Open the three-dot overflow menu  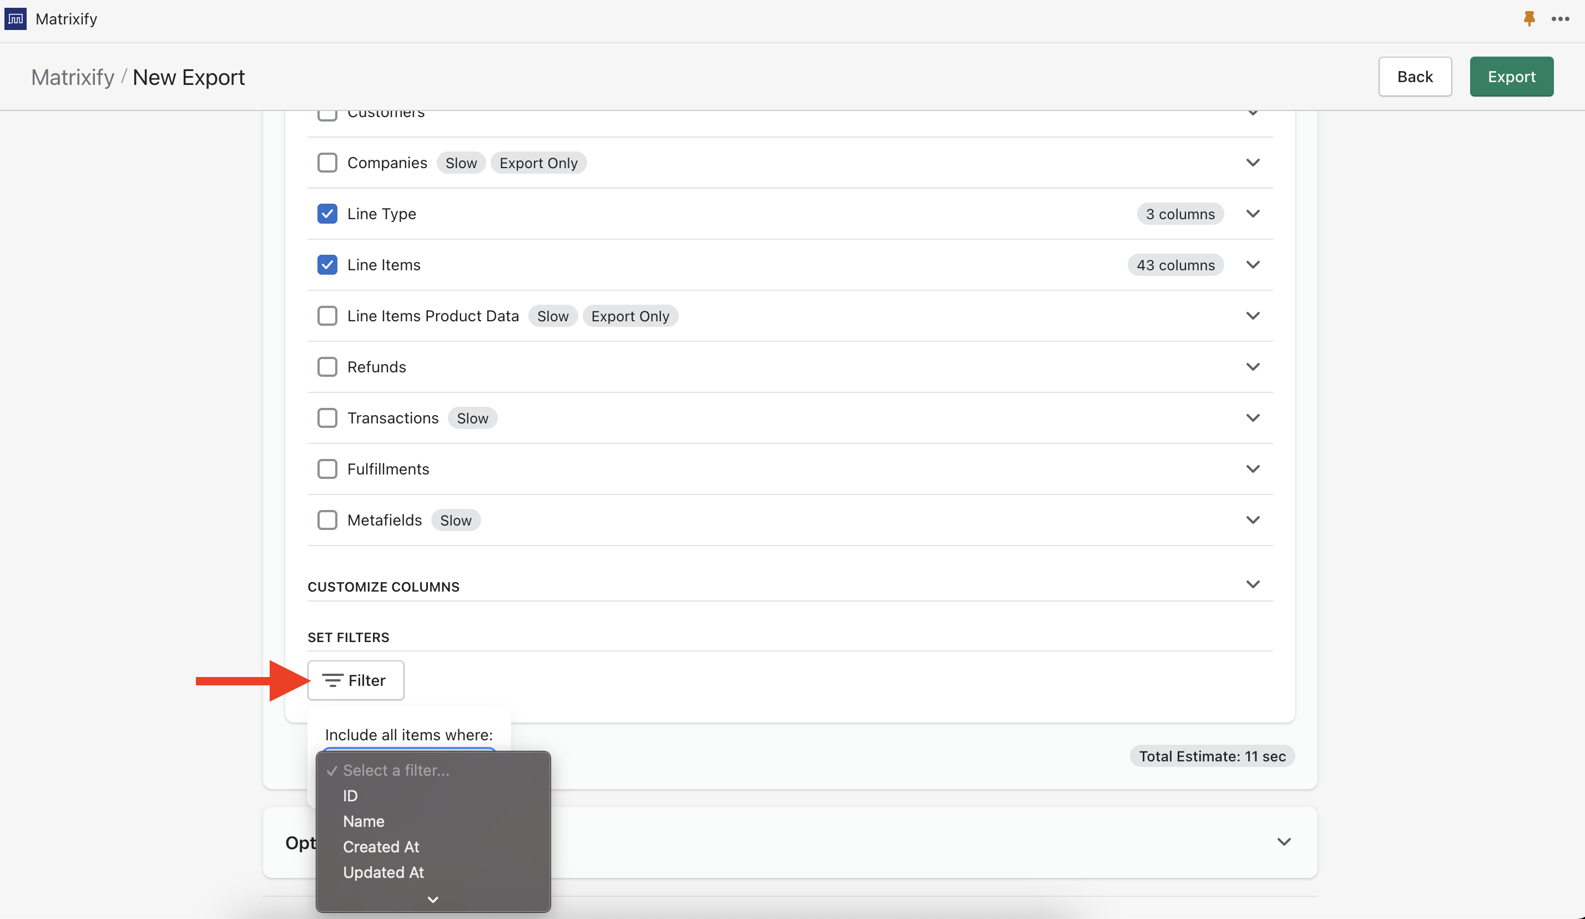(x=1562, y=18)
